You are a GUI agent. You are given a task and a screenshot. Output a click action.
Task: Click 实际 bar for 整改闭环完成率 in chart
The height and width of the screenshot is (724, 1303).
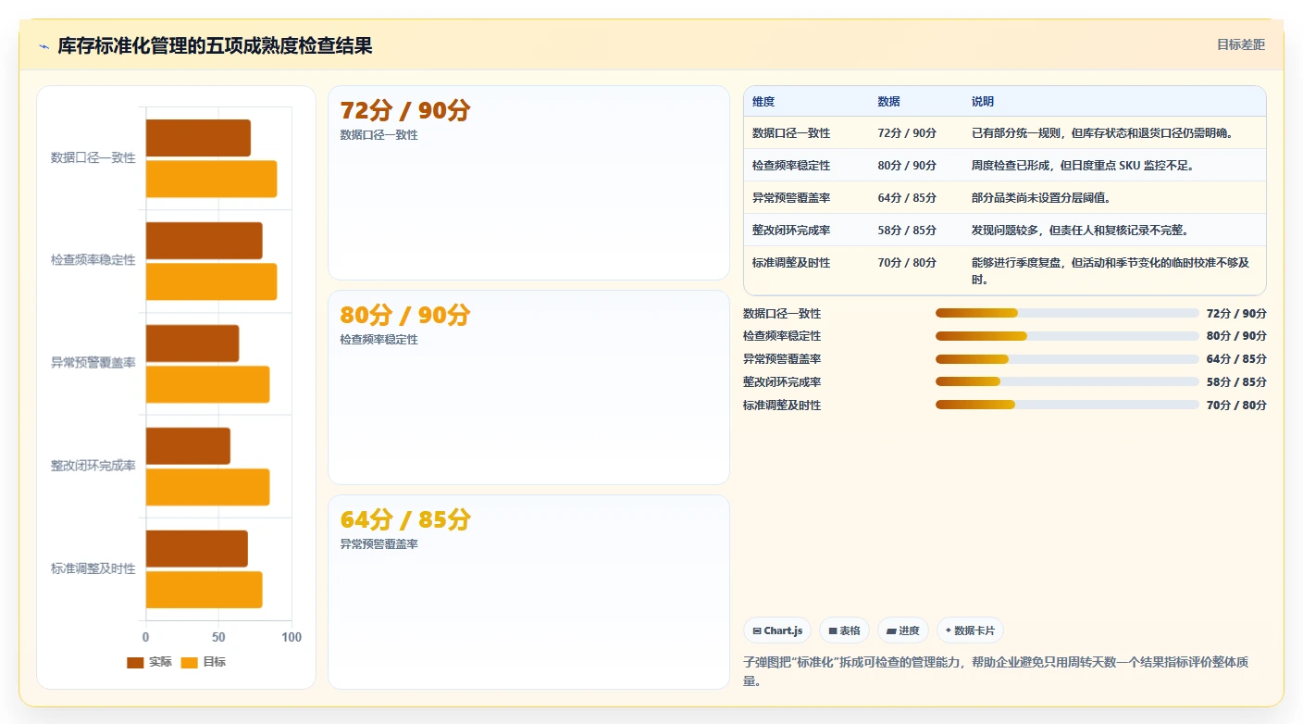click(x=188, y=445)
